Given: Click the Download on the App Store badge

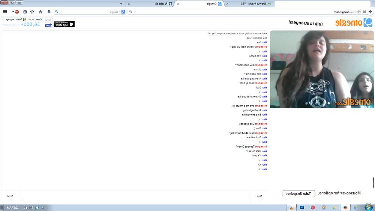Looking at the screenshot, I should click(x=64, y=24).
